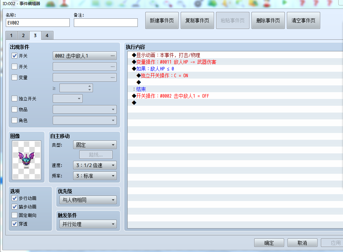Cancel the dialog with 取消

302,243
